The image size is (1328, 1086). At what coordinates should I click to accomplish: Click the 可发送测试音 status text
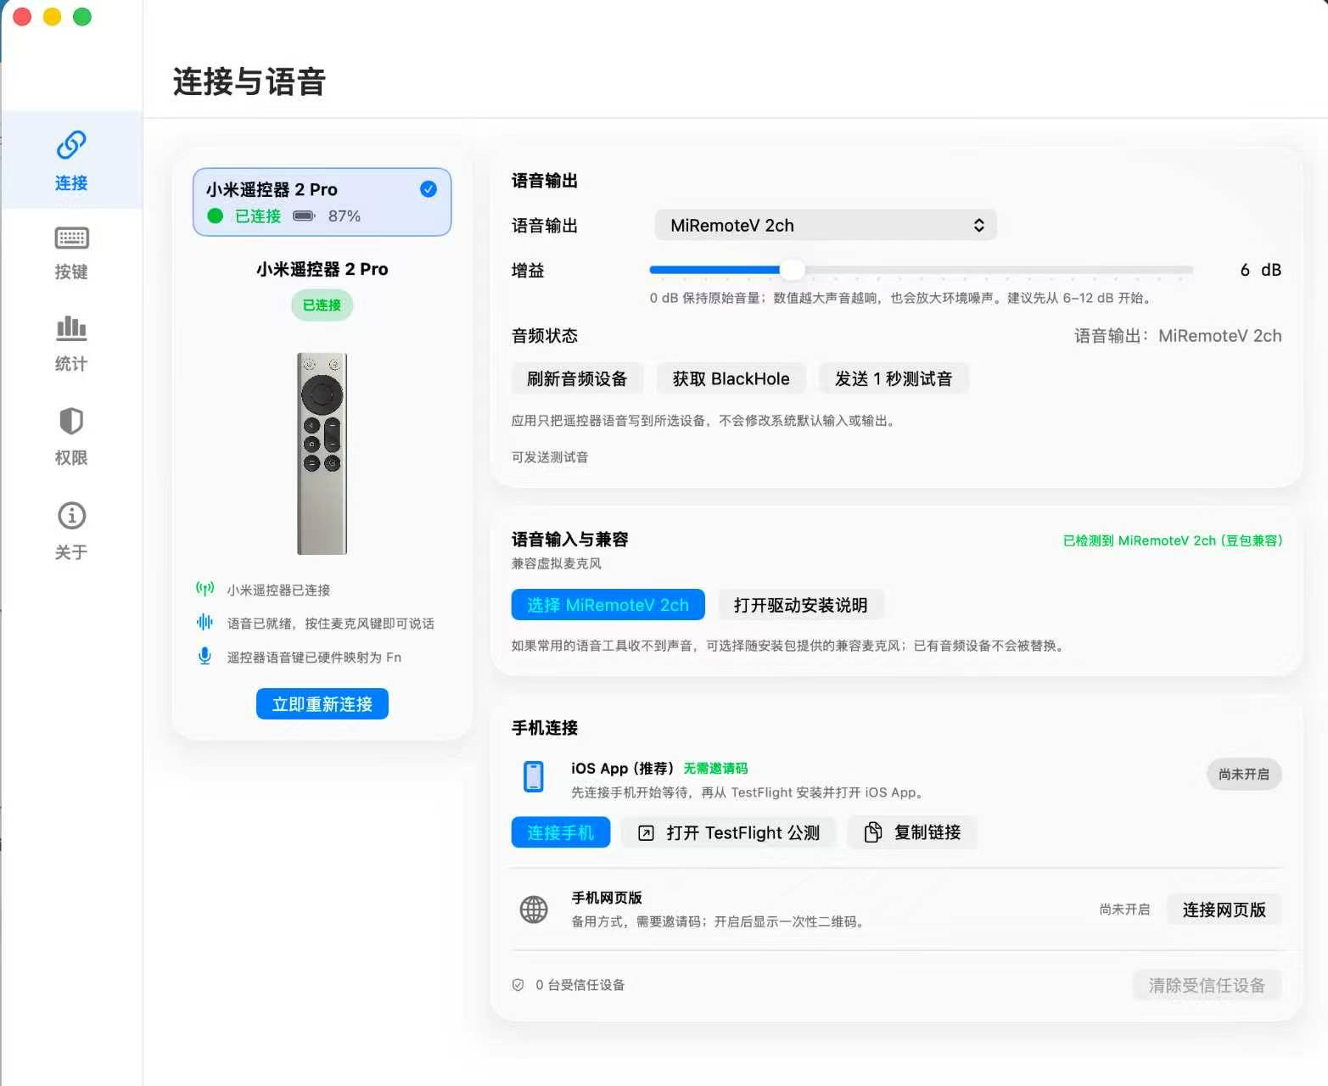pyautogui.click(x=550, y=457)
